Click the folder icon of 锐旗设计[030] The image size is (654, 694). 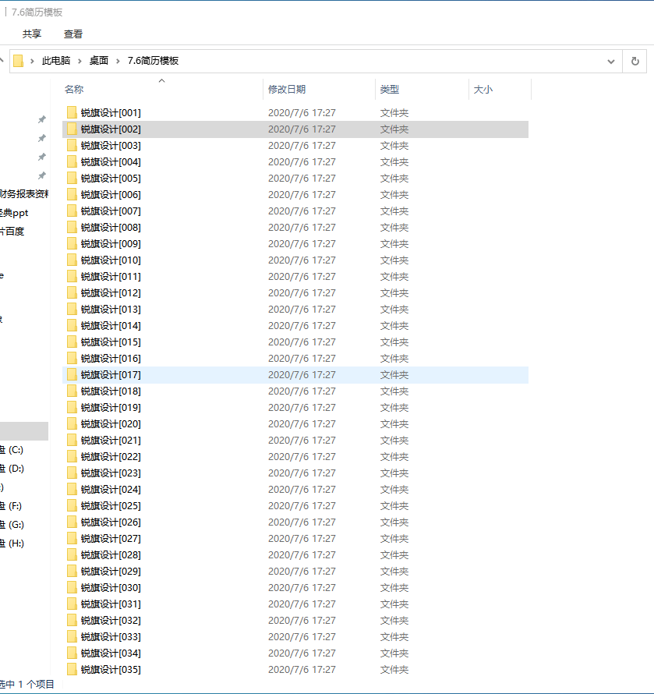pos(72,588)
